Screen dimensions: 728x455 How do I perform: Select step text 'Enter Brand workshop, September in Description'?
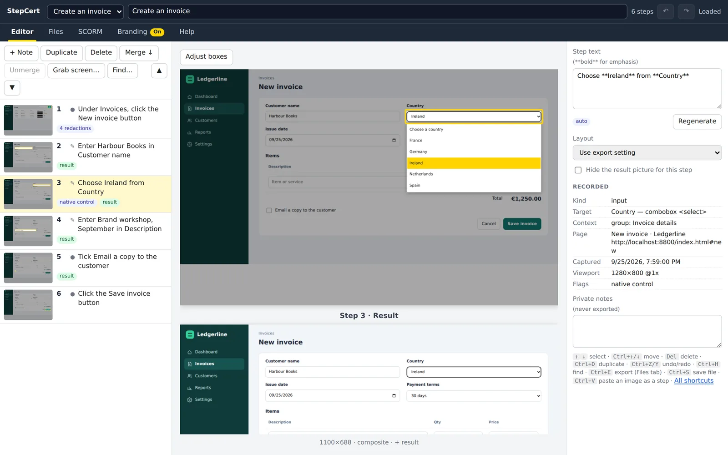tap(120, 224)
